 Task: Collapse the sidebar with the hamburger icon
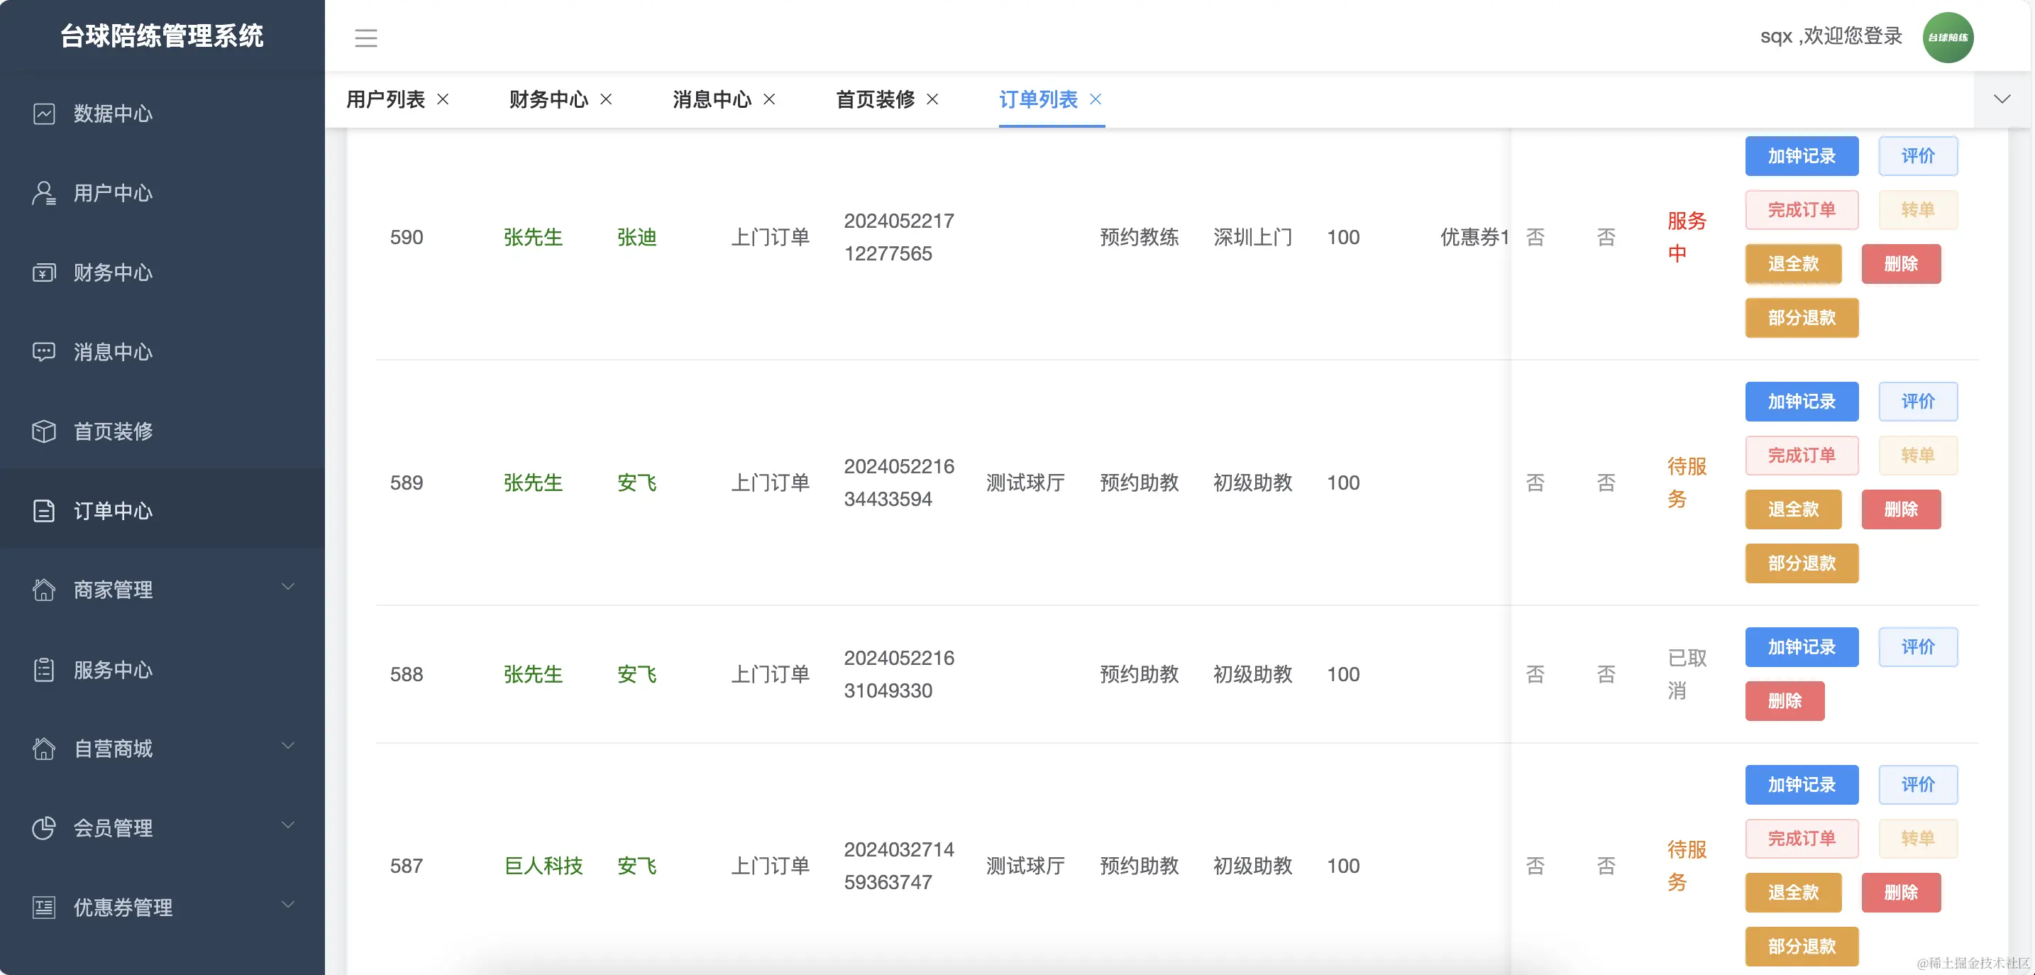click(365, 37)
